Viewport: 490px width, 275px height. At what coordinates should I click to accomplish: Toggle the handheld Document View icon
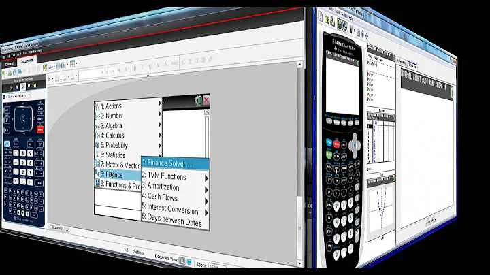coord(182,261)
